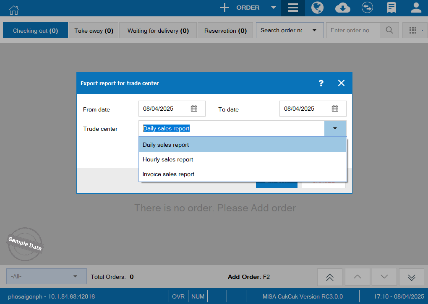
Task: Click the home icon in top bar
Action: (14, 8)
